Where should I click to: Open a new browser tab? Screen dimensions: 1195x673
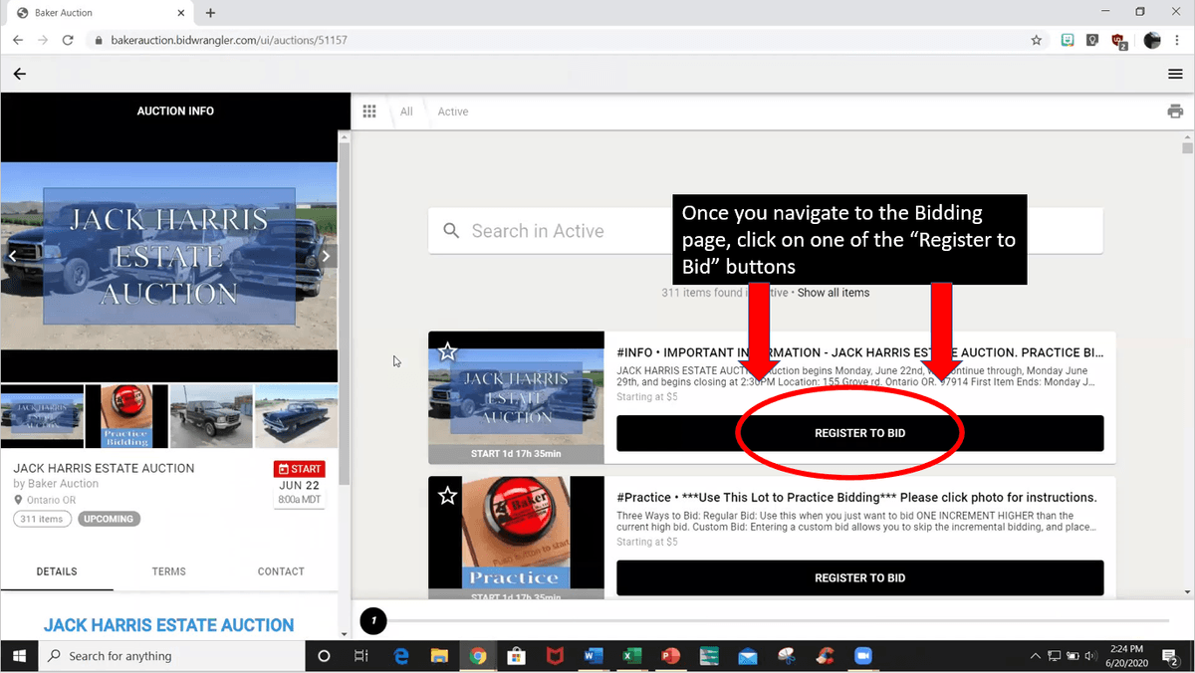(x=211, y=13)
